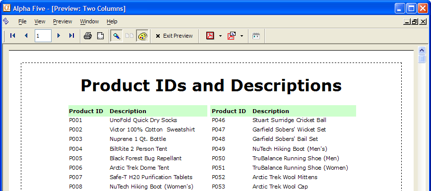Click the grayed calendar-like toolbar icon
Screen dimensions: 431x191
(256, 36)
